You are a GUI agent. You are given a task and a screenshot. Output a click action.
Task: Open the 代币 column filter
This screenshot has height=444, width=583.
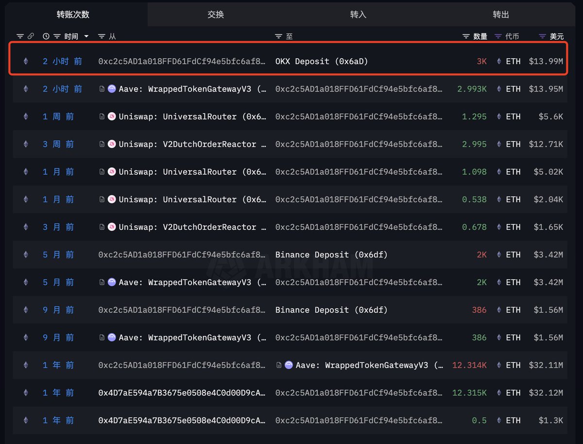pyautogui.click(x=498, y=36)
